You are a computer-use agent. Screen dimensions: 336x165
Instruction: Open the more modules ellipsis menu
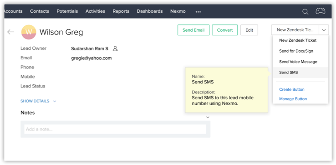198,12
